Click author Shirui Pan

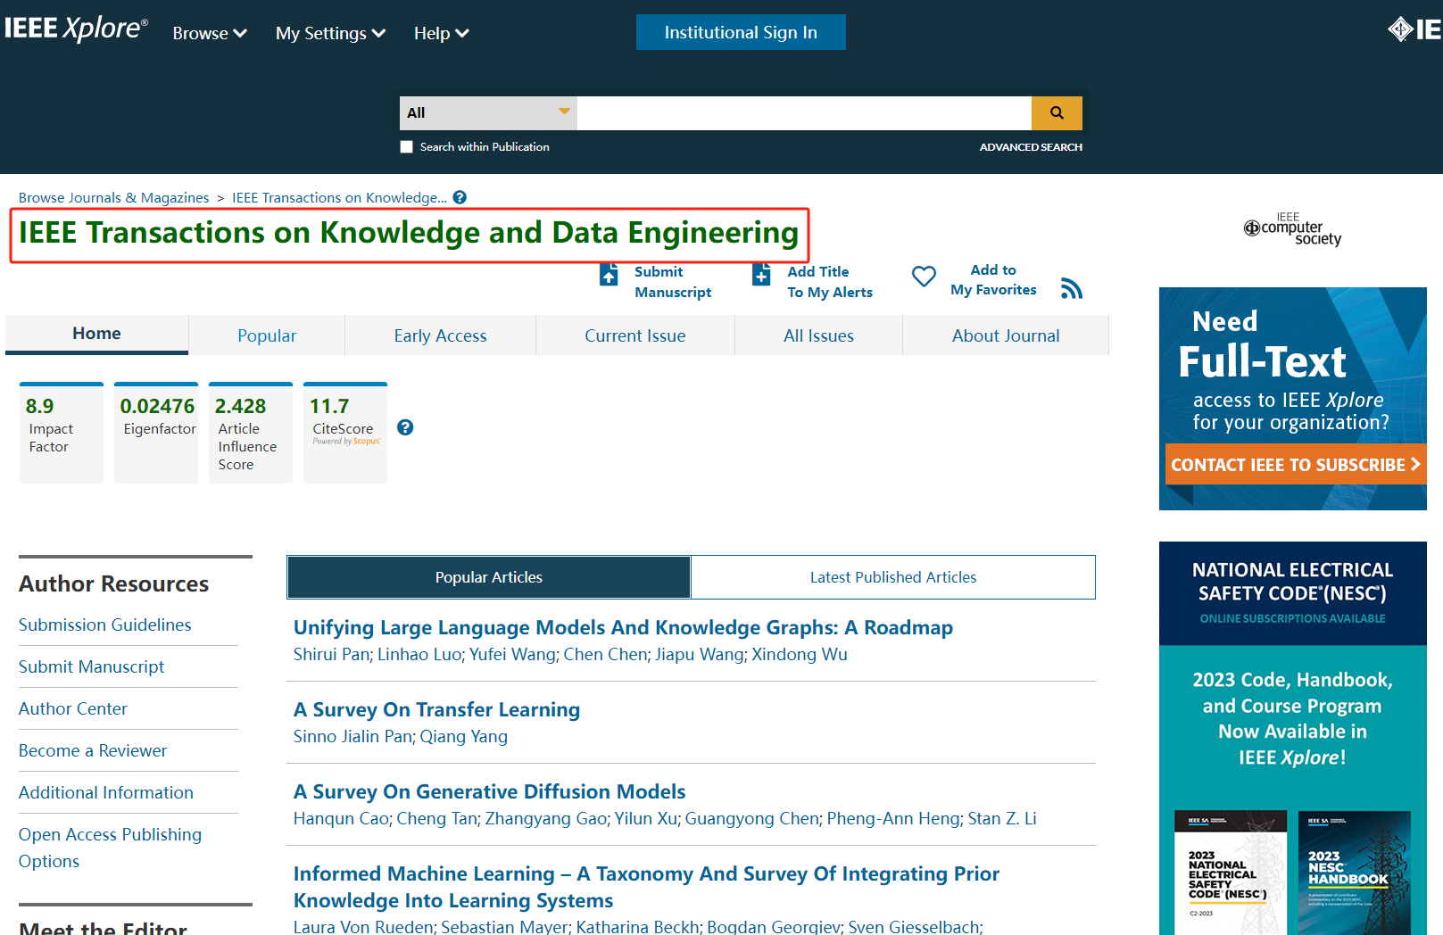point(331,654)
